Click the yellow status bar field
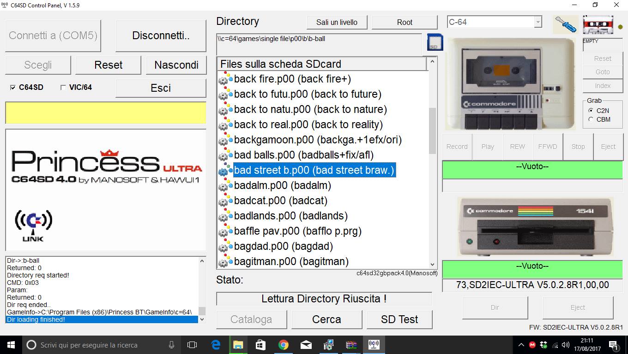 pyautogui.click(x=106, y=113)
